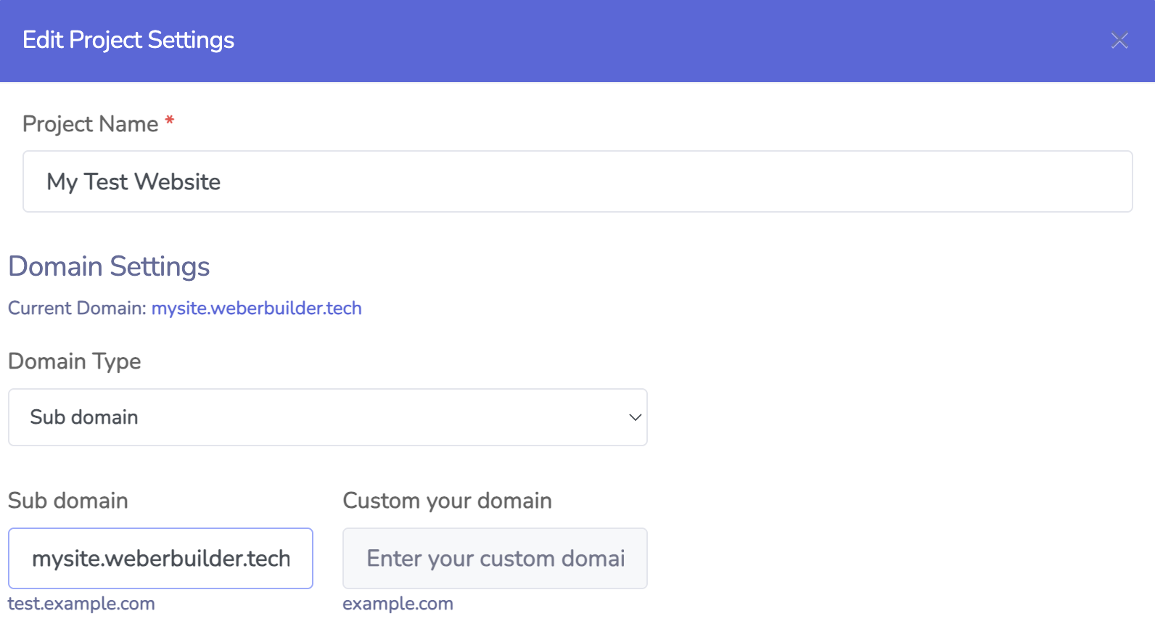Click the blue dialog header bar
The image size is (1155, 640).
pyautogui.click(x=653, y=41)
